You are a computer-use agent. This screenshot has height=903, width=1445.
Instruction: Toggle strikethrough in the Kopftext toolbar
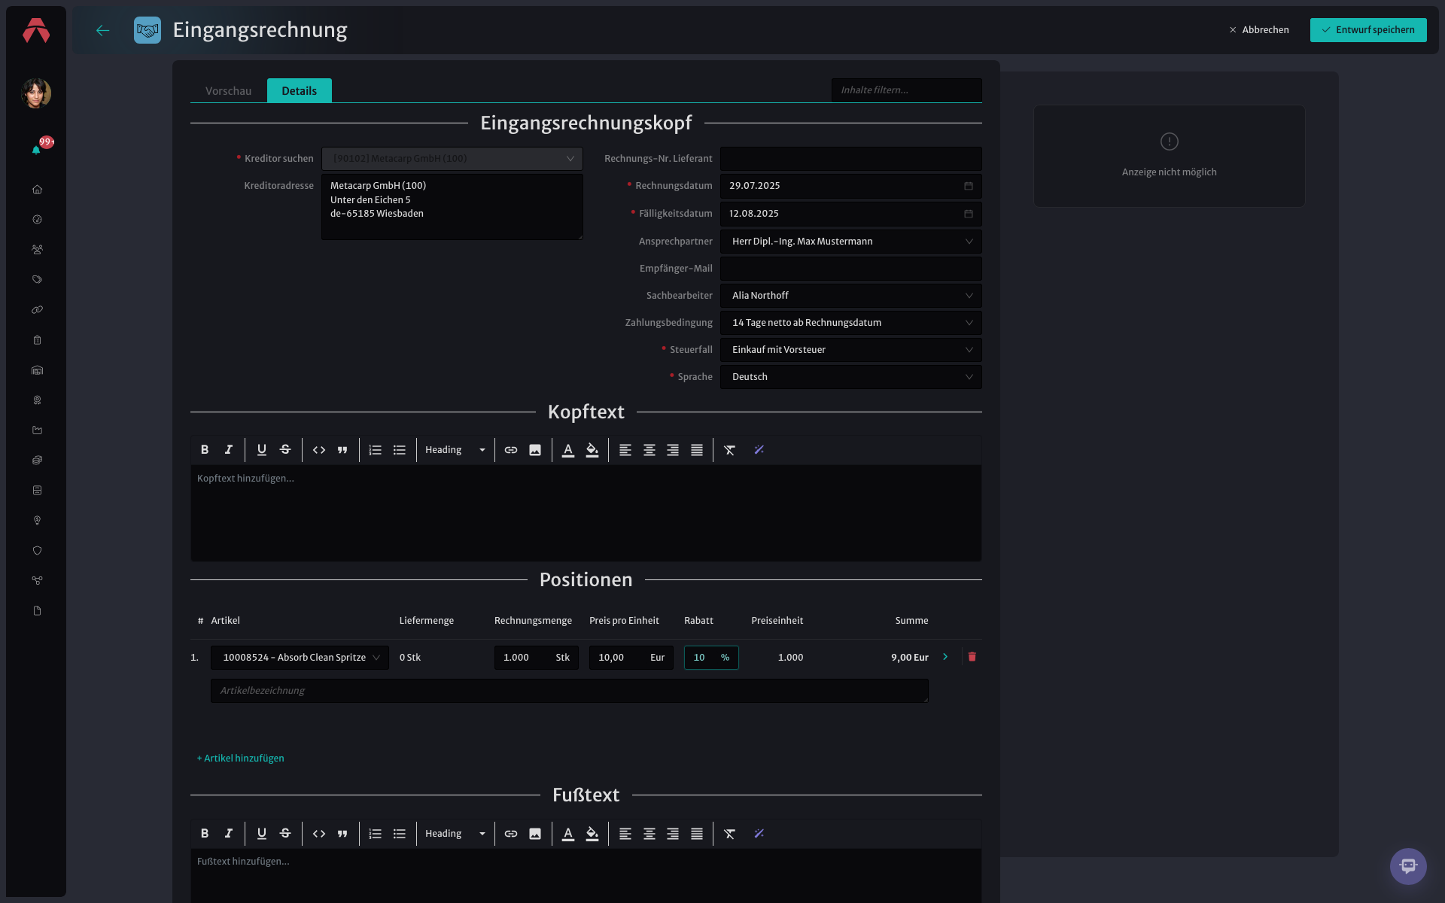[285, 450]
